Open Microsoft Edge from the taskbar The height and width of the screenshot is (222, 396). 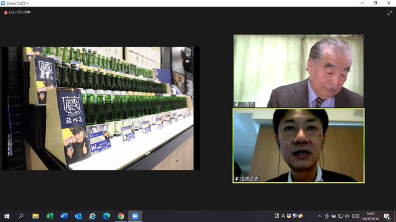point(106,216)
